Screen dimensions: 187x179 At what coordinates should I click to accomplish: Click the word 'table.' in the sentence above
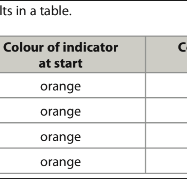point(56,11)
